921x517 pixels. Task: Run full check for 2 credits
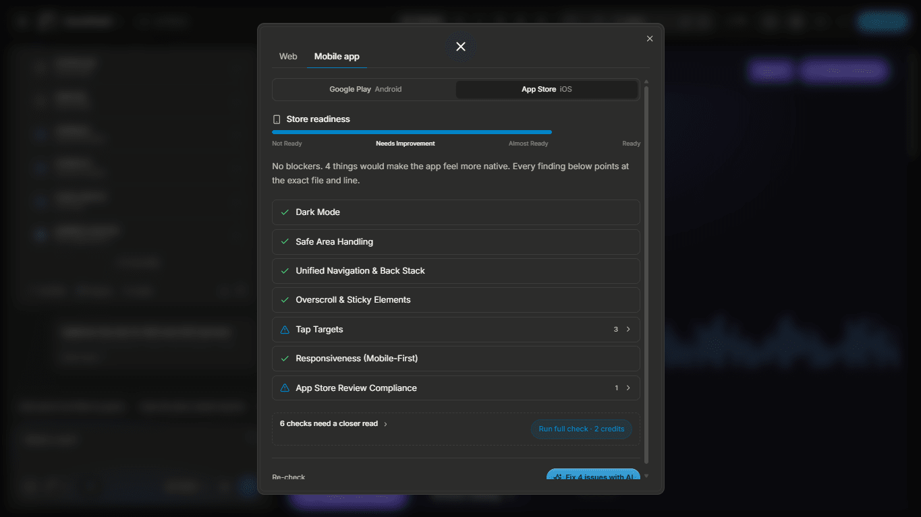[x=582, y=429]
